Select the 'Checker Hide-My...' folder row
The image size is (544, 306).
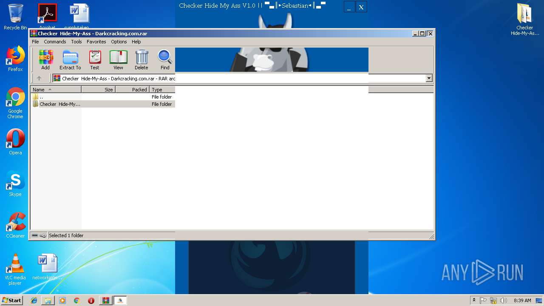coord(103,104)
